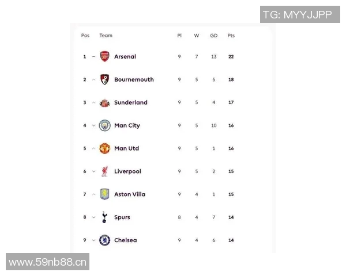This screenshot has width=346, height=276.
Task: Click the Man Utd club crest
Action: (104, 148)
